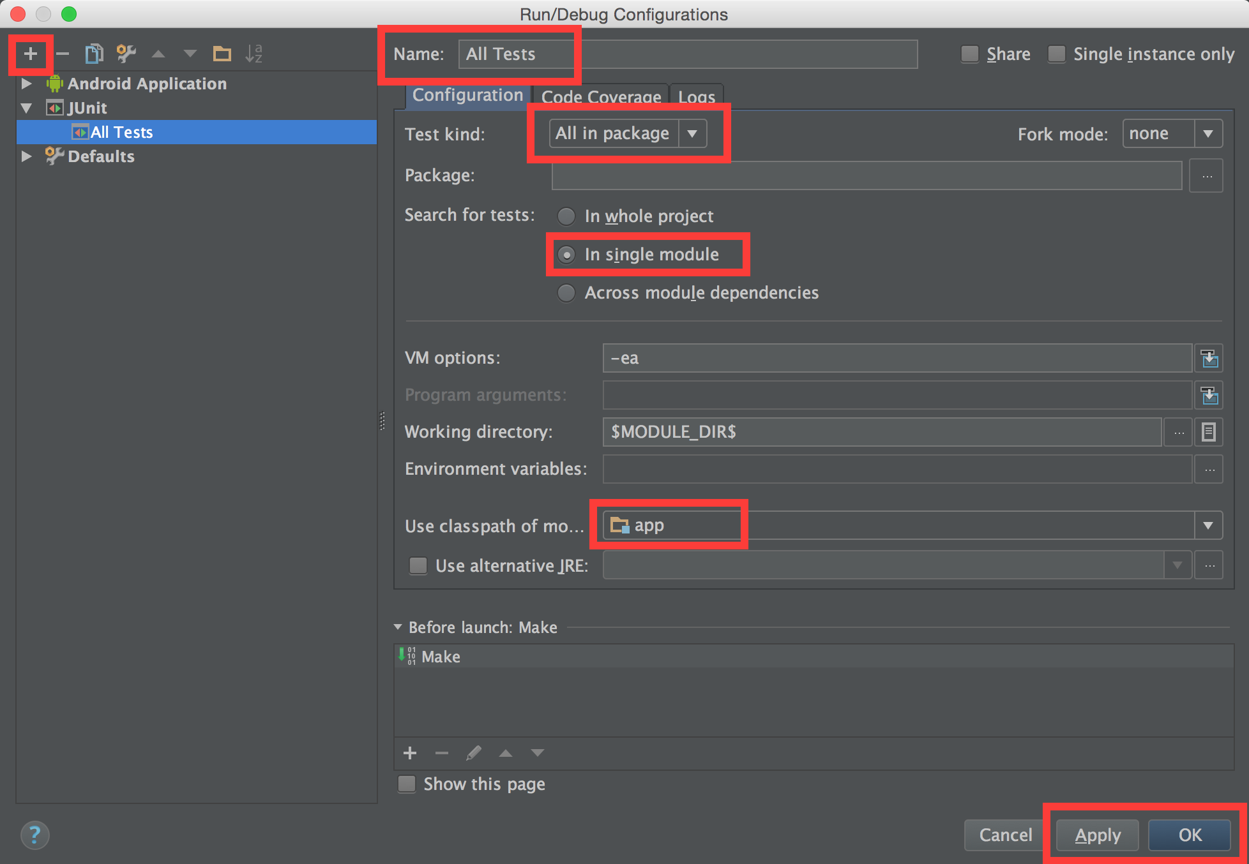
Task: Click the edit defaults wrench icon
Action: [126, 54]
